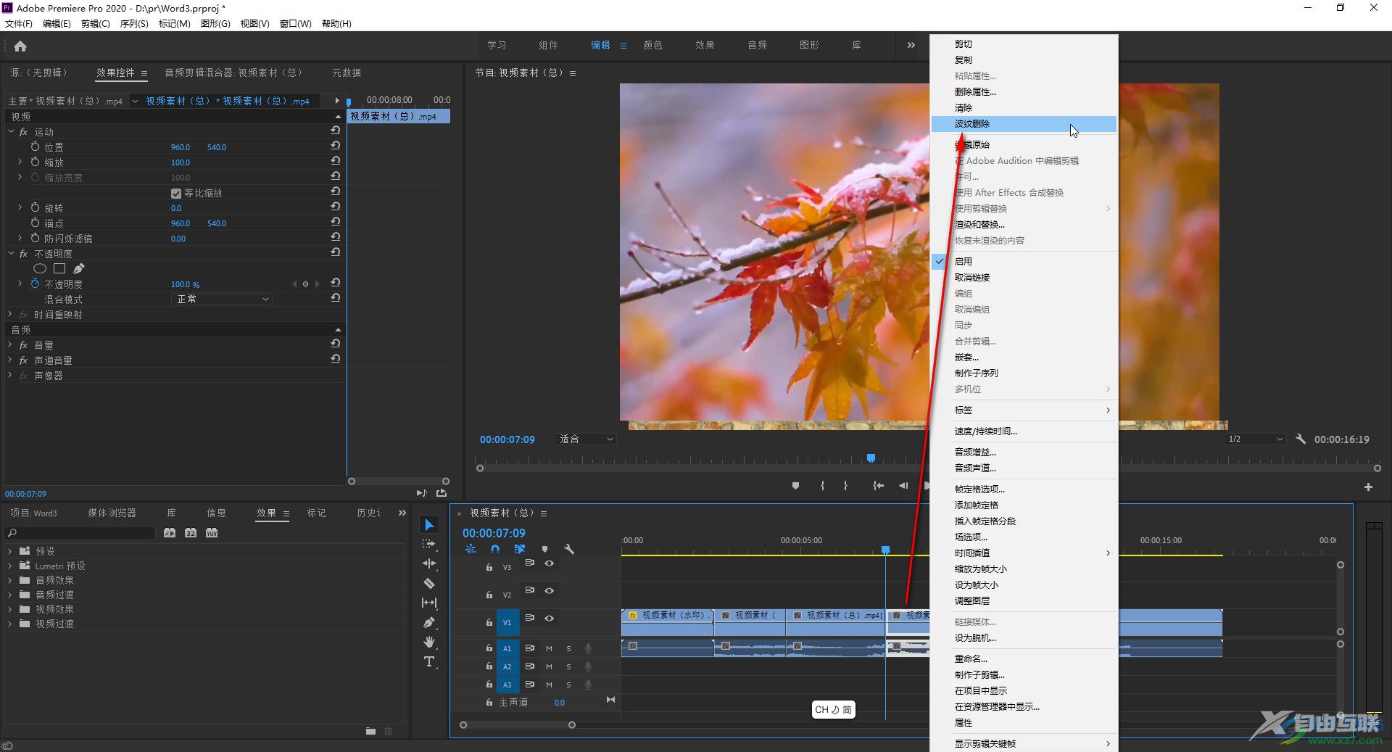Click the effects search field
This screenshot has height=752, width=1392.
[x=80, y=533]
